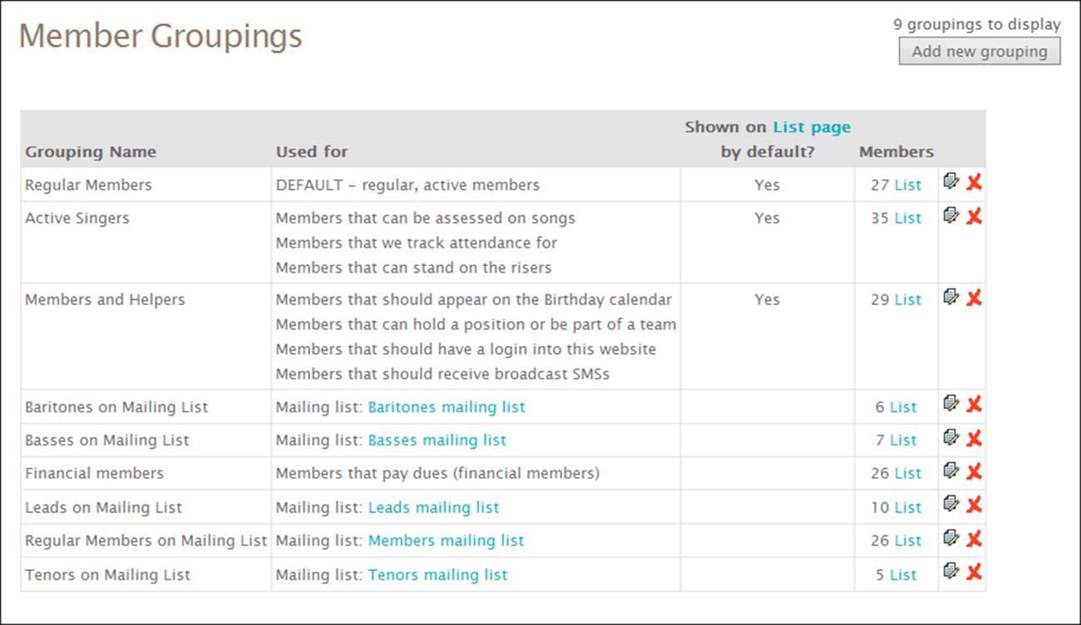Open the Members mailing list link
This screenshot has height=625, width=1081.
point(446,540)
